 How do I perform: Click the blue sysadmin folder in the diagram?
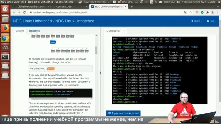click(53, 42)
